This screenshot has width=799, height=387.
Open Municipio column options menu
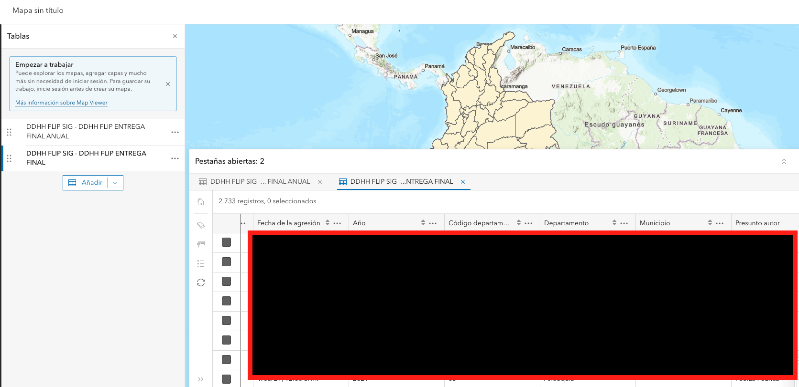coord(720,223)
